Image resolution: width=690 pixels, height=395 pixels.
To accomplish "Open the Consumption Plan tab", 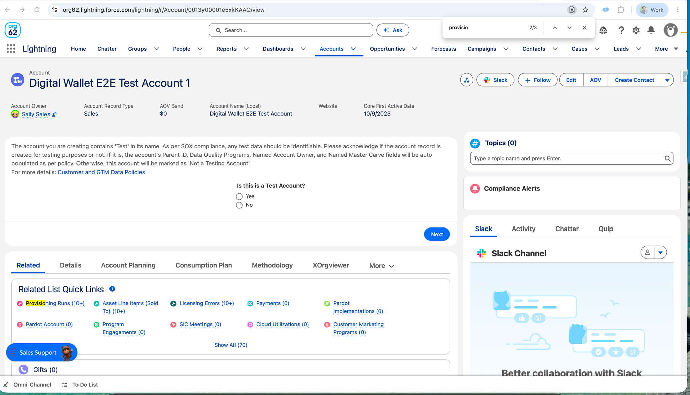I will [203, 265].
